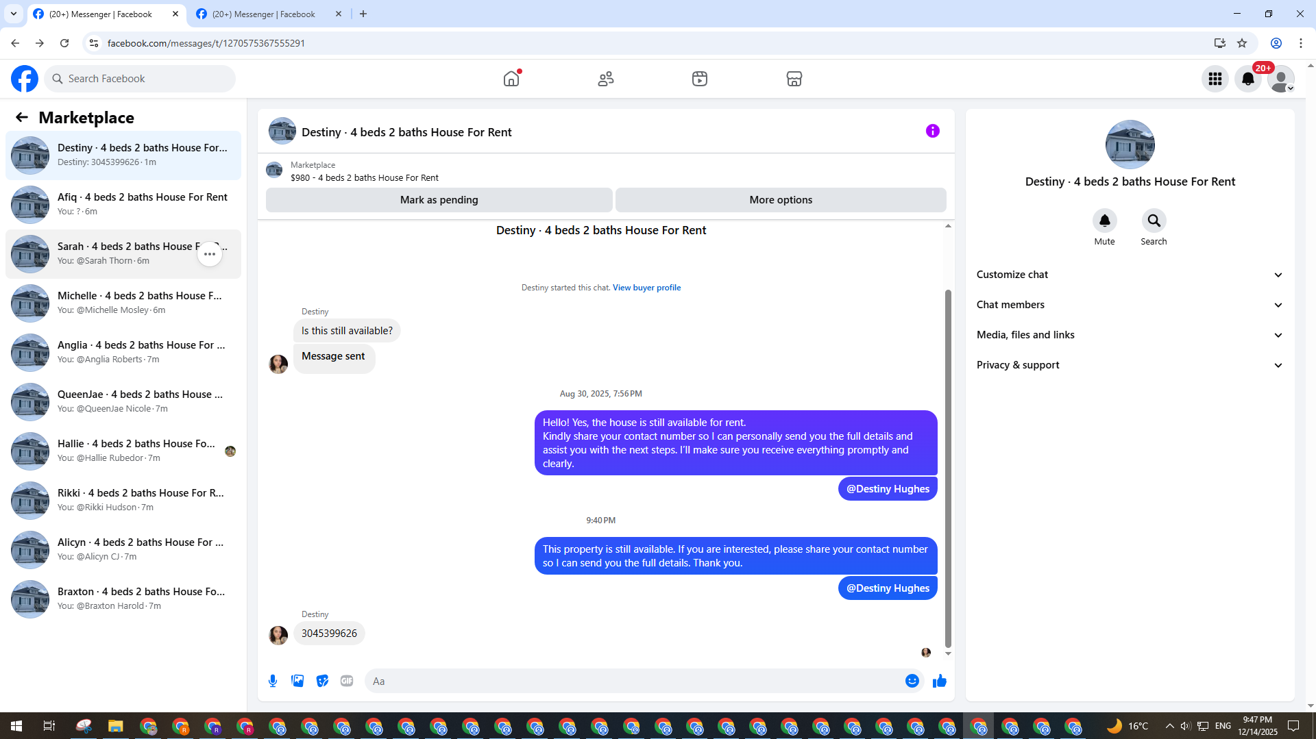Attach a photo file to the message
The height and width of the screenshot is (739, 1316).
297,681
